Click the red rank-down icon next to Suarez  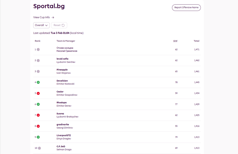(x=38, y=115)
